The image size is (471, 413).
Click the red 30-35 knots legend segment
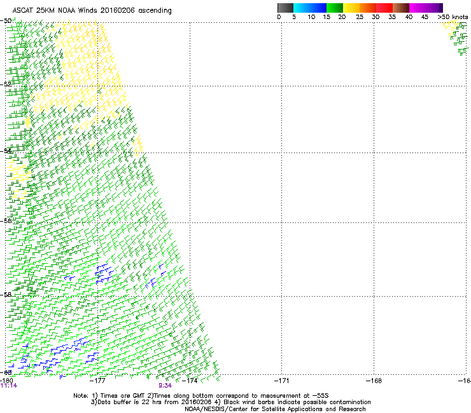[384, 8]
